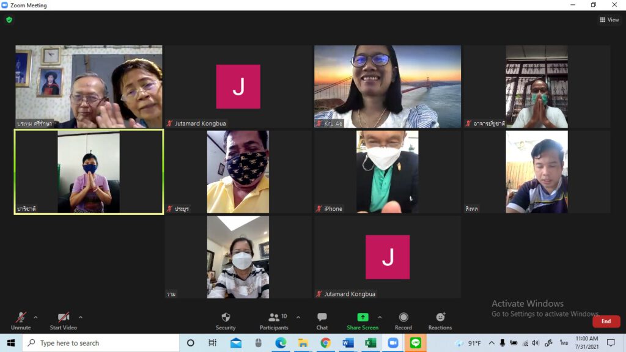Open the volume control in tray
The width and height of the screenshot is (626, 352).
[536, 343]
